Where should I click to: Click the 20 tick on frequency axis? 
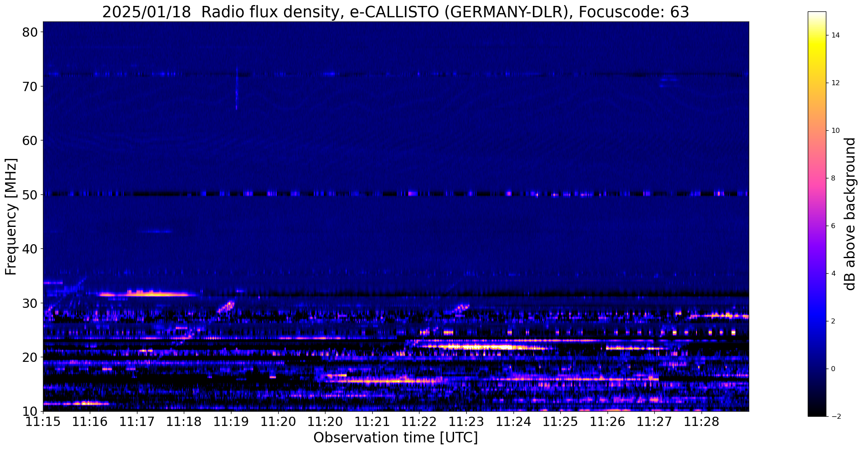(31, 357)
